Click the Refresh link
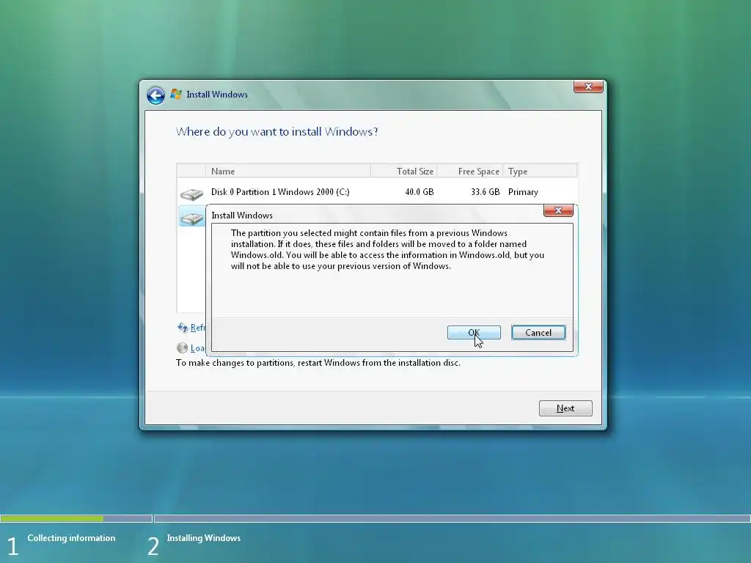Screen dimensions: 751x563 pyautogui.click(x=197, y=328)
